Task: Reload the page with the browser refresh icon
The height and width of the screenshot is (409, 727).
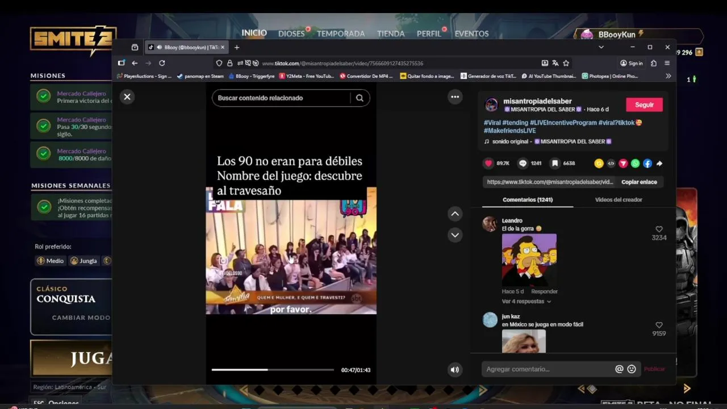Action: tap(162, 63)
